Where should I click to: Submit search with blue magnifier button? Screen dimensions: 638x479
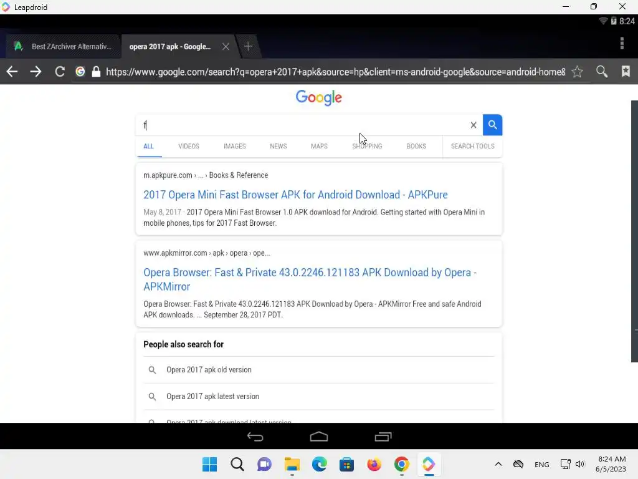point(492,125)
